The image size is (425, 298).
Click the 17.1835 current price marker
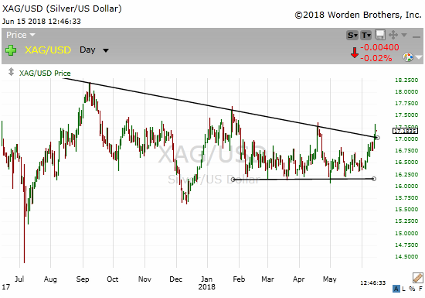click(x=405, y=131)
